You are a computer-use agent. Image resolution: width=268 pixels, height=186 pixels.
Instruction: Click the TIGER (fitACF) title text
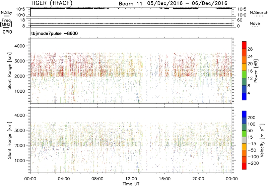[x=52, y=3]
